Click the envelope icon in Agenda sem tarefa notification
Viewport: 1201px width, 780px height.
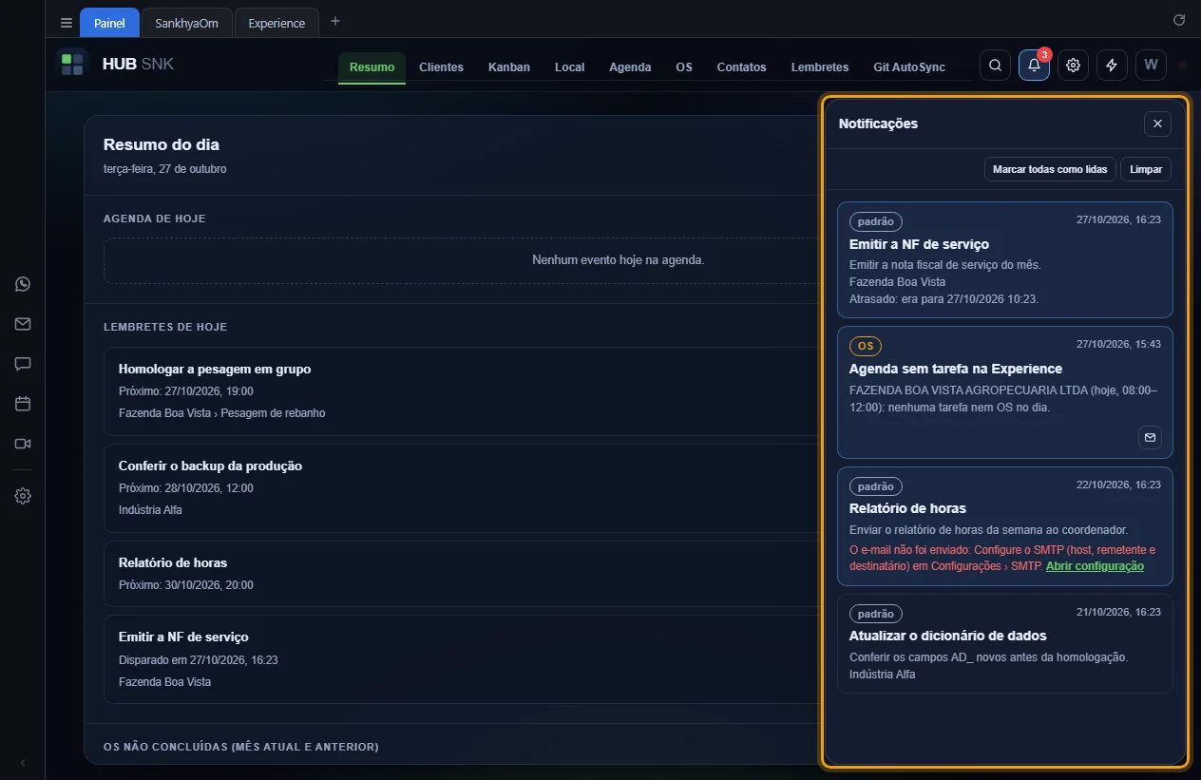[x=1150, y=437]
